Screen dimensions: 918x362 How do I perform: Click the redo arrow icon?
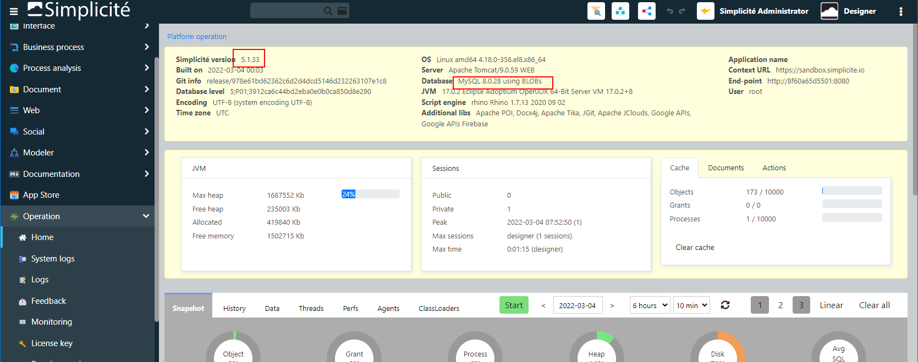pyautogui.click(x=682, y=11)
